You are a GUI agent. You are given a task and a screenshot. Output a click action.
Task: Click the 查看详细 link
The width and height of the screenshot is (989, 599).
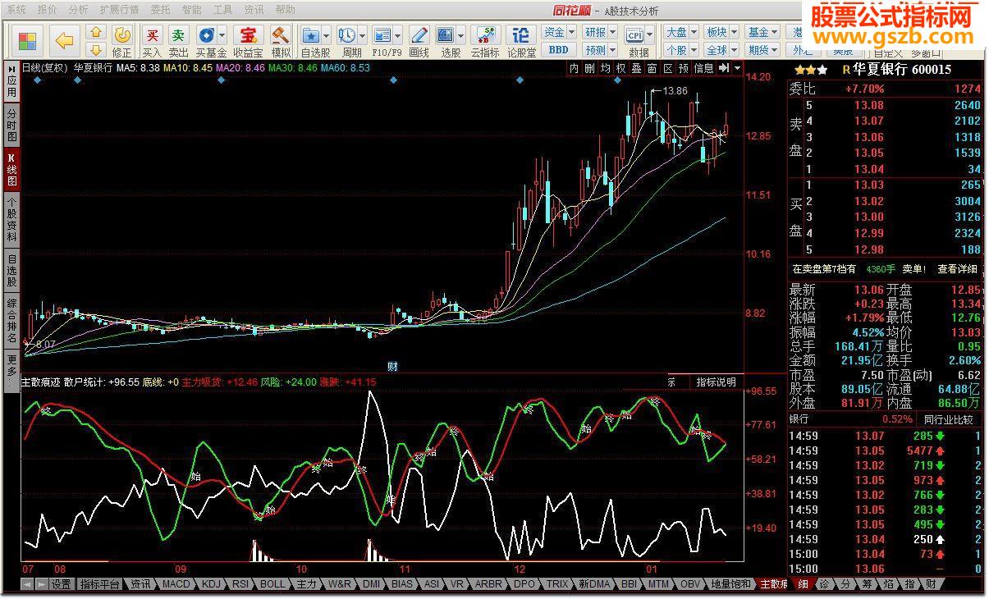tap(958, 269)
